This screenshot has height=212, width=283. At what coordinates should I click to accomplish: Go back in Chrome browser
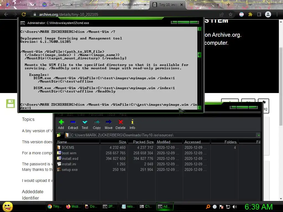tap(6, 14)
